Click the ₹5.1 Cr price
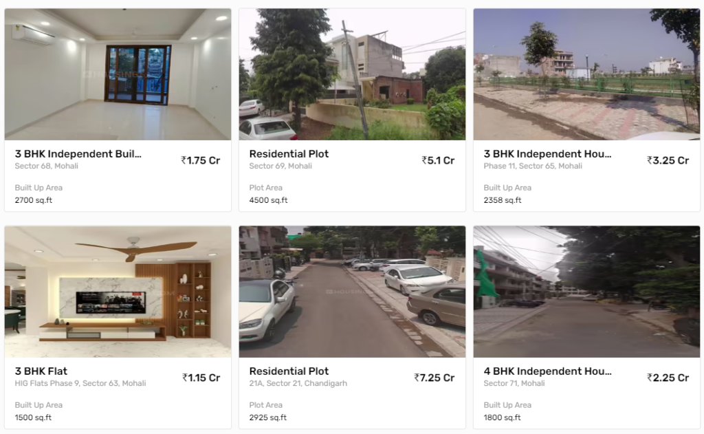Screen dimensions: 704x434 (x=438, y=160)
